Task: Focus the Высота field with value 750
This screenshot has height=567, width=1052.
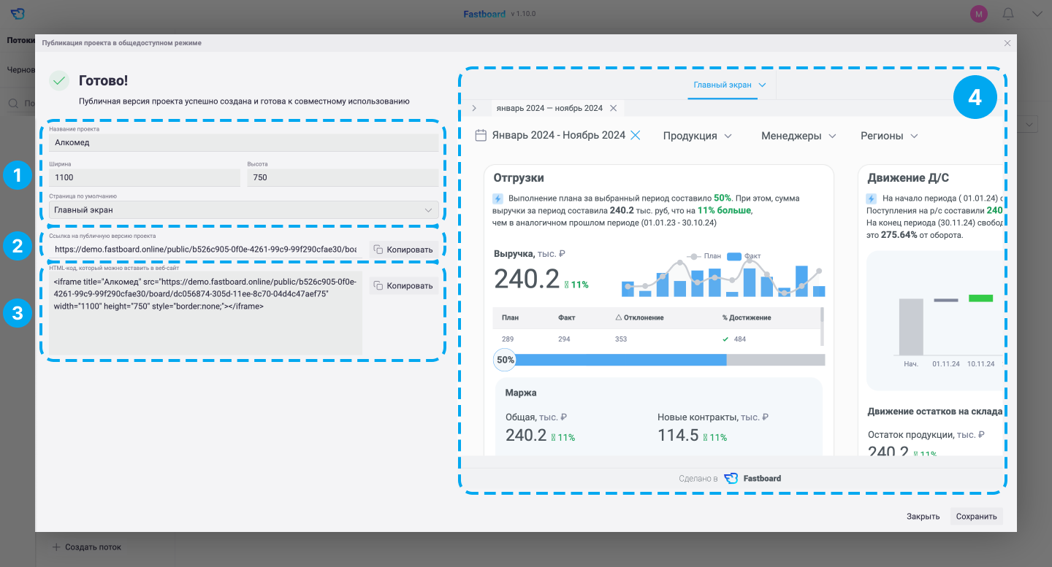Action: (x=343, y=177)
